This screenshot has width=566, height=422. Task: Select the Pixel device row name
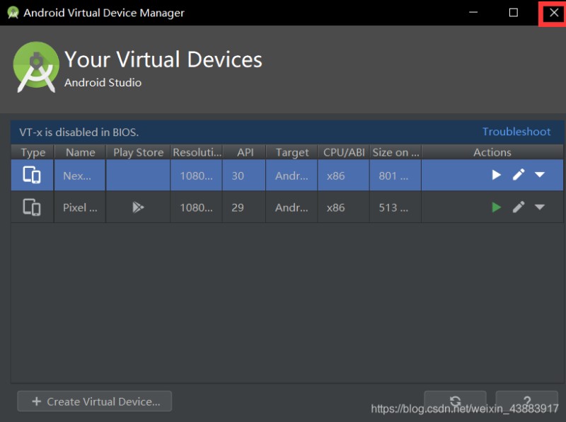(x=80, y=207)
